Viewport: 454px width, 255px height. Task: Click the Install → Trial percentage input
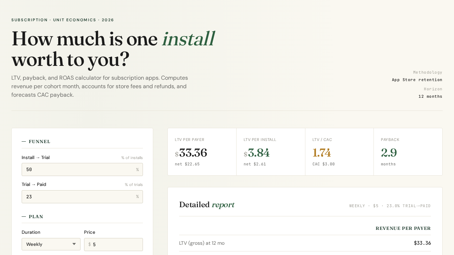pos(82,170)
